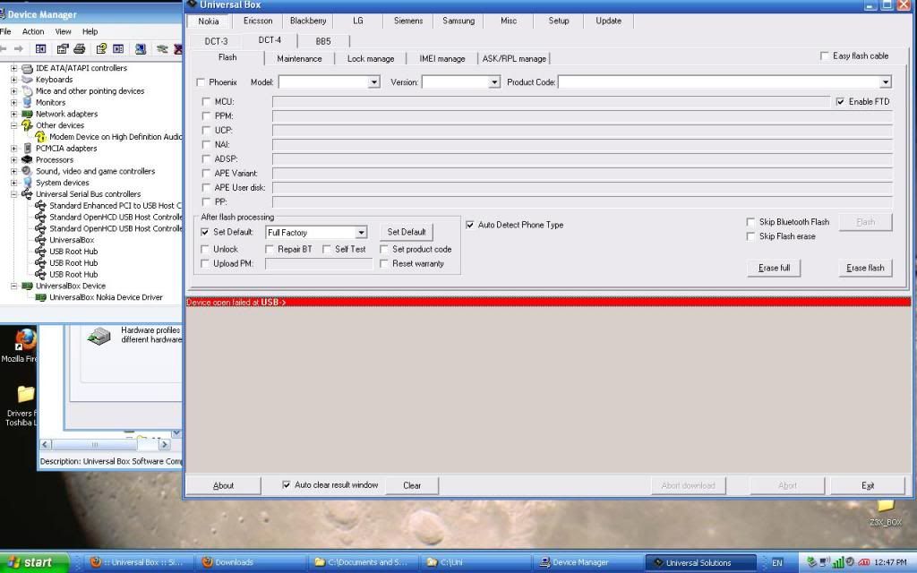Screen dimensions: 917x573
Task: Click Scan for hardware changes monitor icon
Action: 141,49
